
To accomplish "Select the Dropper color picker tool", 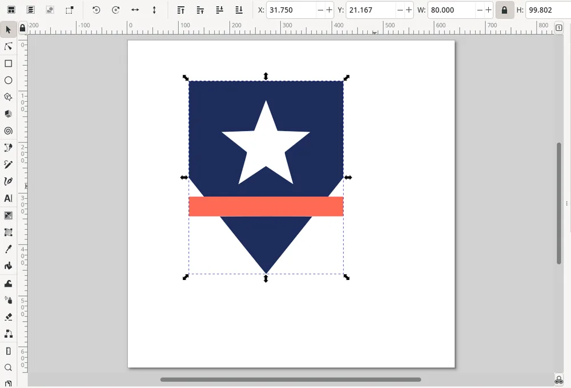I will 9,249.
